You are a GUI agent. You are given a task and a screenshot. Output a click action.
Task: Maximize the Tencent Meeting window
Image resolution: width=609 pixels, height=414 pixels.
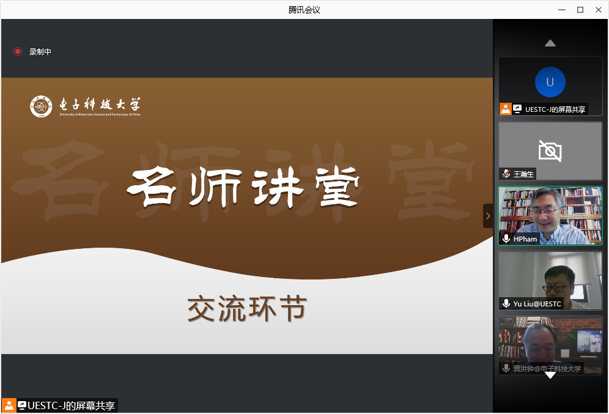pos(580,9)
